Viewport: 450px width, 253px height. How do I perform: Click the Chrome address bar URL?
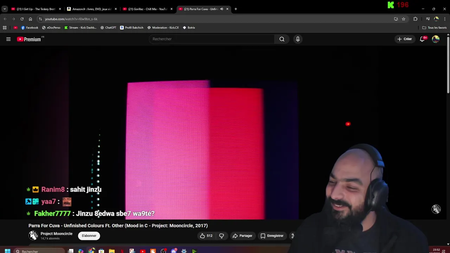pos(71,19)
